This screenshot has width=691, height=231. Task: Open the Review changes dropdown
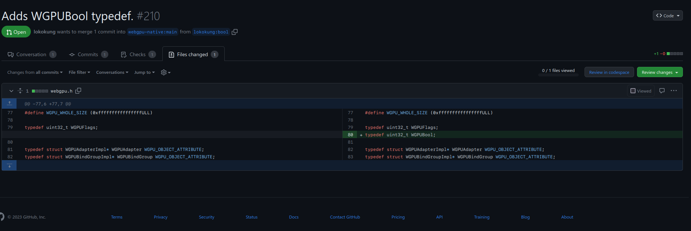tap(660, 72)
